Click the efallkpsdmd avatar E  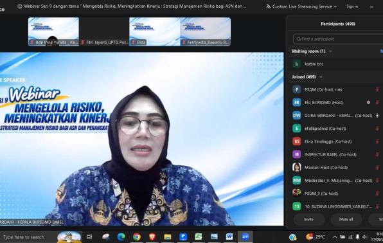297,129
